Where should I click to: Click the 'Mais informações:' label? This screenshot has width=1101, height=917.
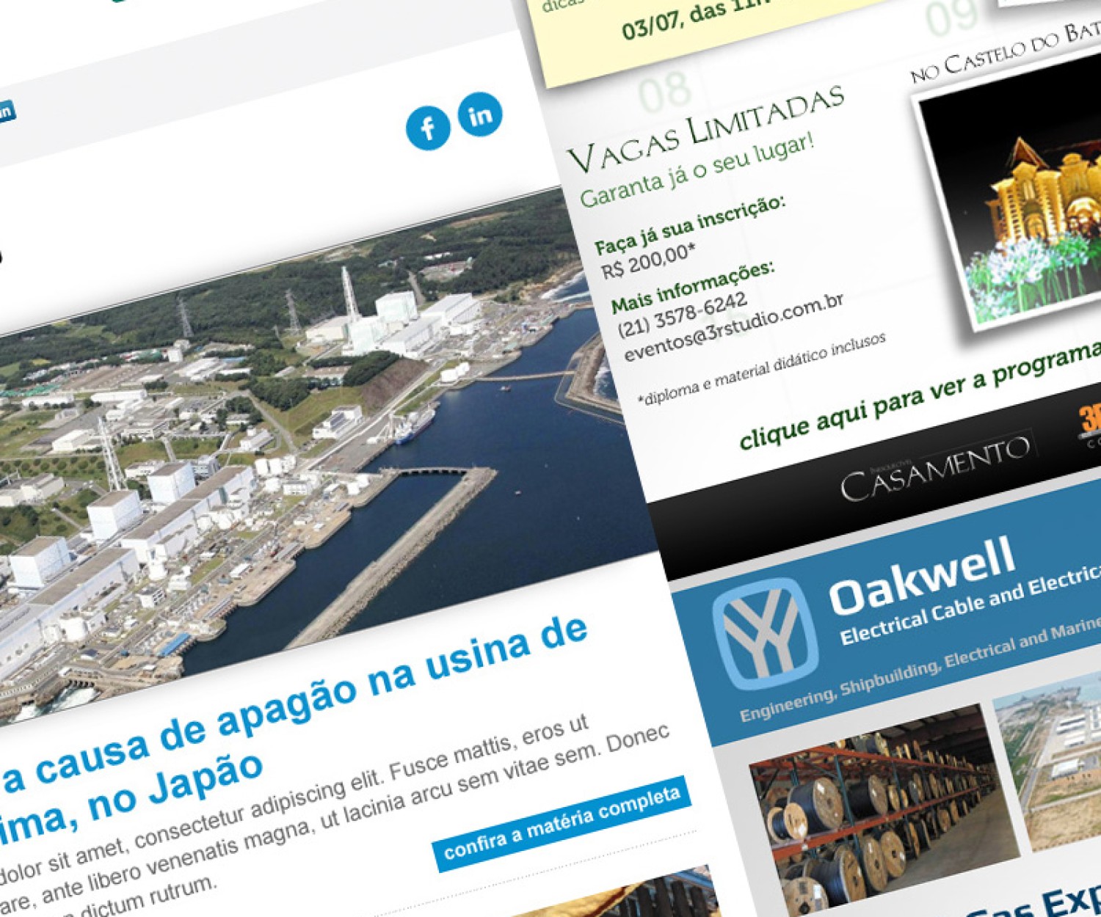(692, 286)
